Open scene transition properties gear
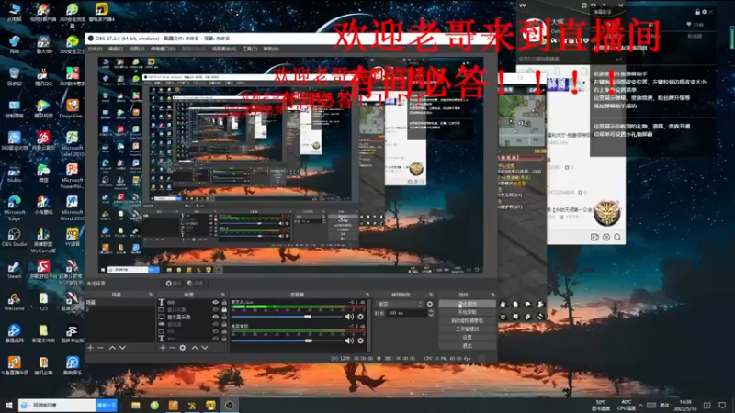Screen dimensions: 735x413 [x=430, y=304]
